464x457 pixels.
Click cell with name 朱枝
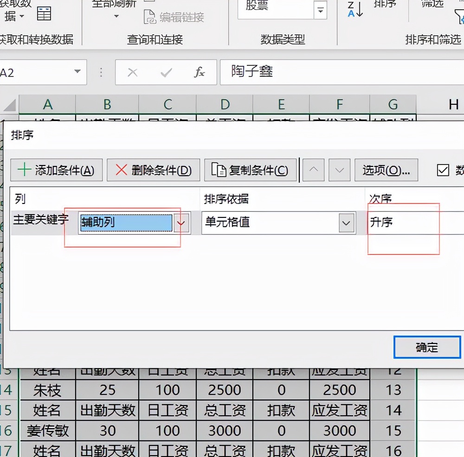[x=47, y=390]
